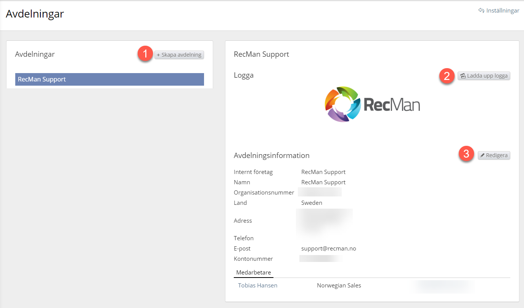
Task: Click the Sweden country value
Action: [x=312, y=203]
